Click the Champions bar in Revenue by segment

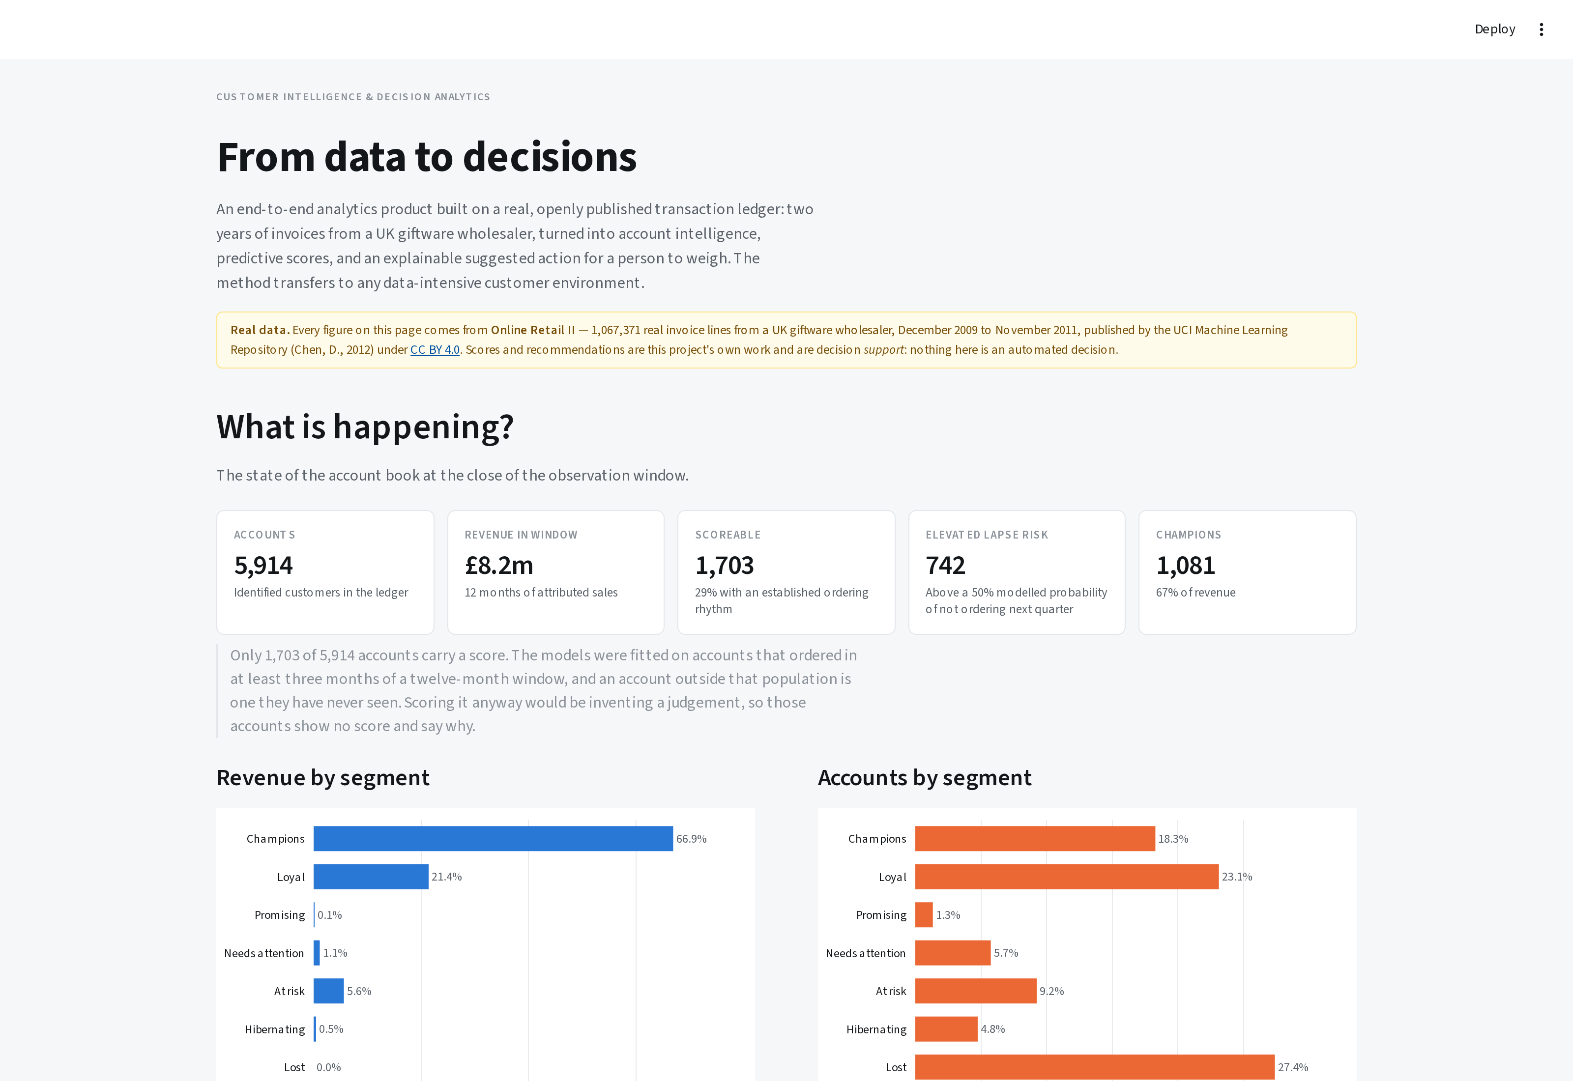[x=493, y=839]
